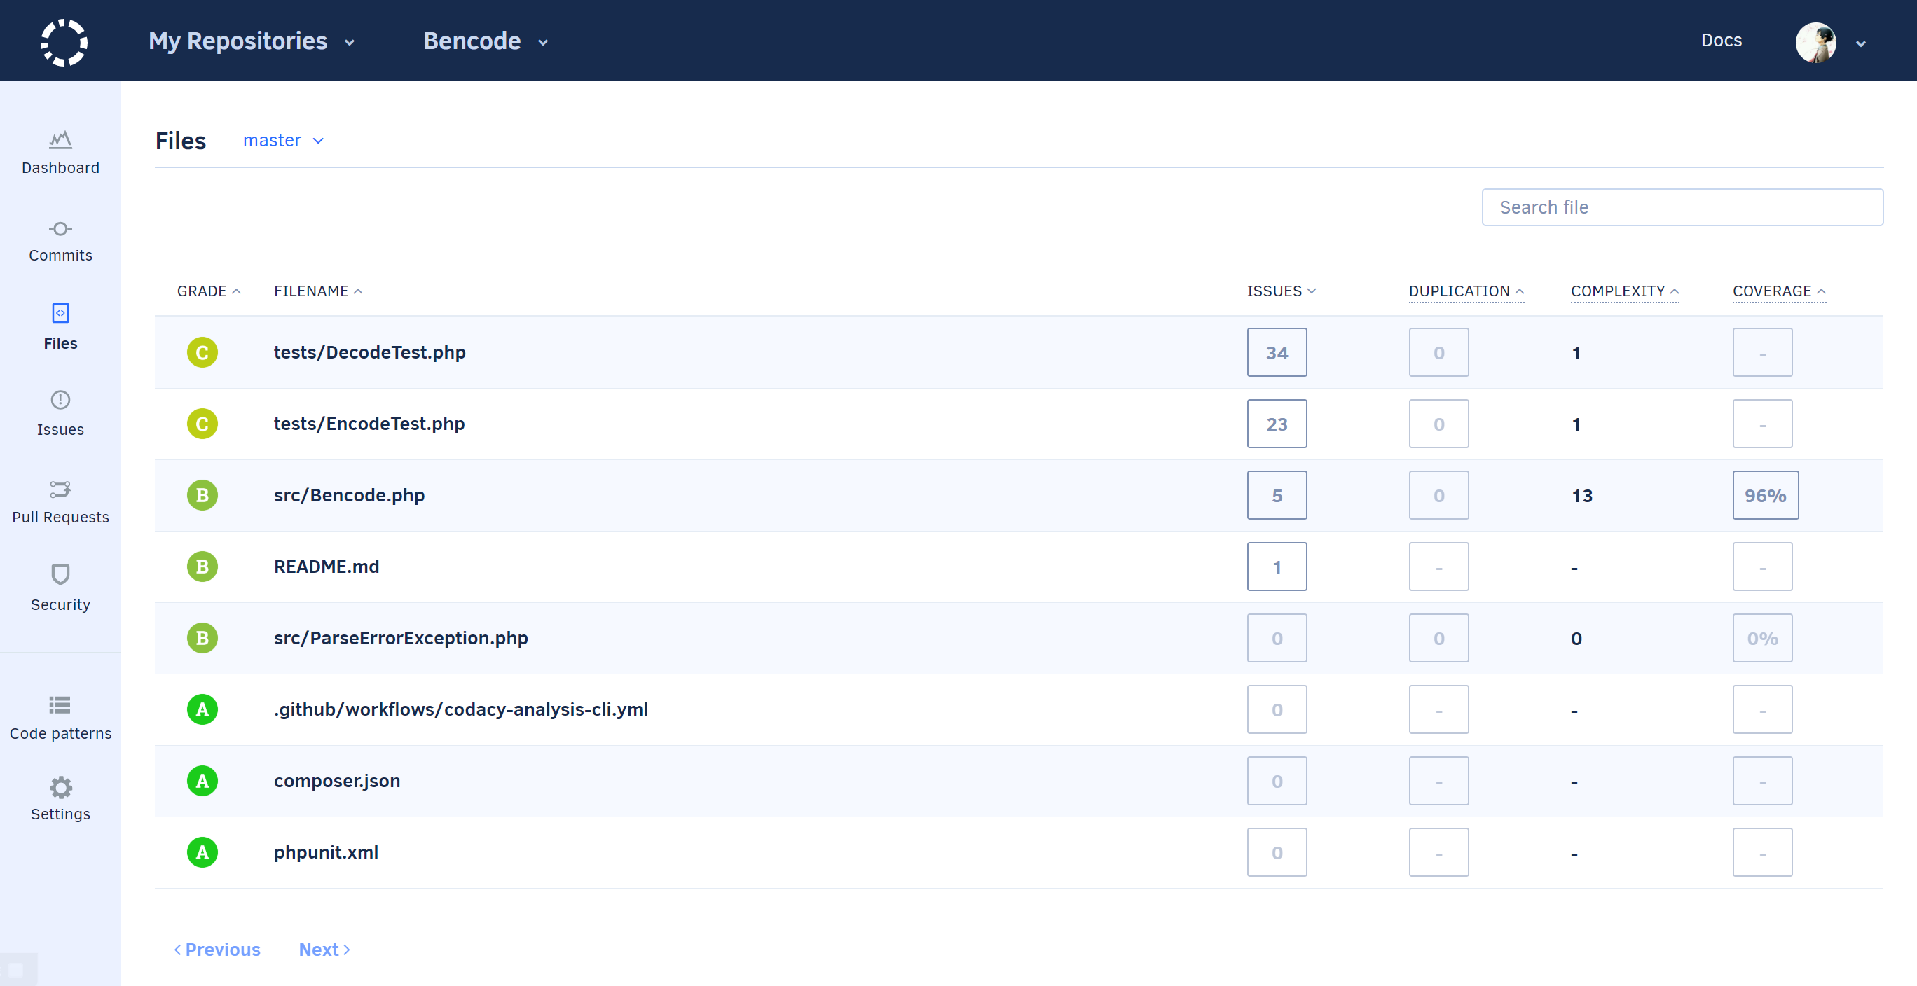Viewport: 1917px width, 986px height.
Task: Open the master branch selector
Action: pos(284,141)
